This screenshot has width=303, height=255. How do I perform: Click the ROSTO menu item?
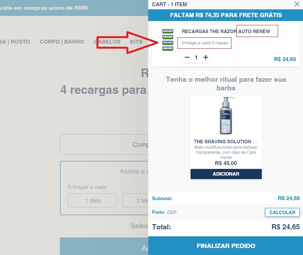(20, 42)
